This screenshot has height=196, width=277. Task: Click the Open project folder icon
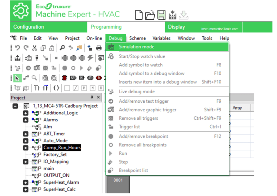tap(150, 15)
